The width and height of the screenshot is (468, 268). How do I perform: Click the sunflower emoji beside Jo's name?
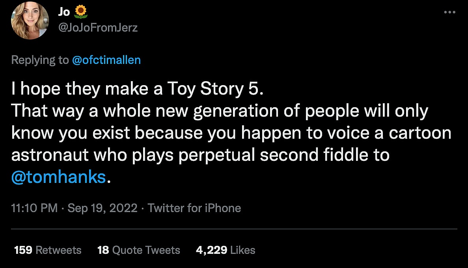pyautogui.click(x=81, y=12)
